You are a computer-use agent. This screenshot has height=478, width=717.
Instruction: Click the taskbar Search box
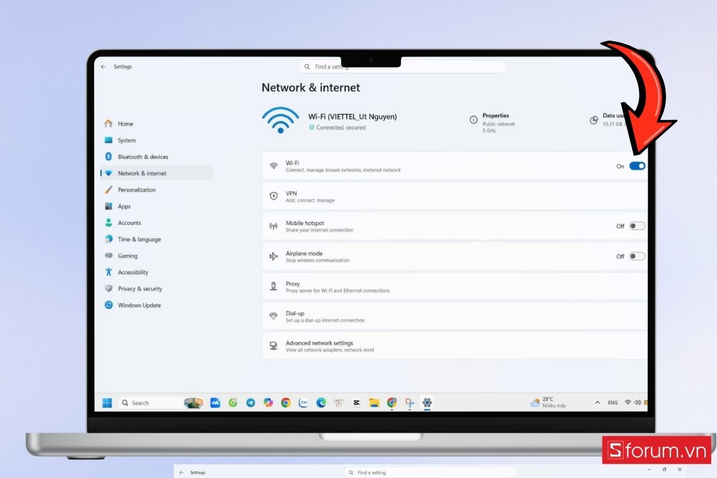(161, 403)
